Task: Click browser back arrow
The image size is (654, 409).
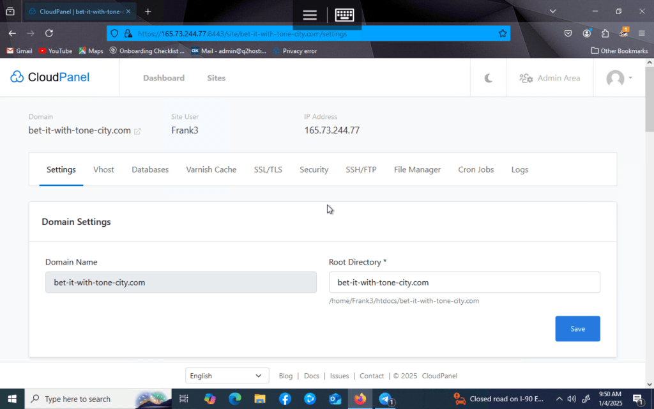Action: [12, 33]
